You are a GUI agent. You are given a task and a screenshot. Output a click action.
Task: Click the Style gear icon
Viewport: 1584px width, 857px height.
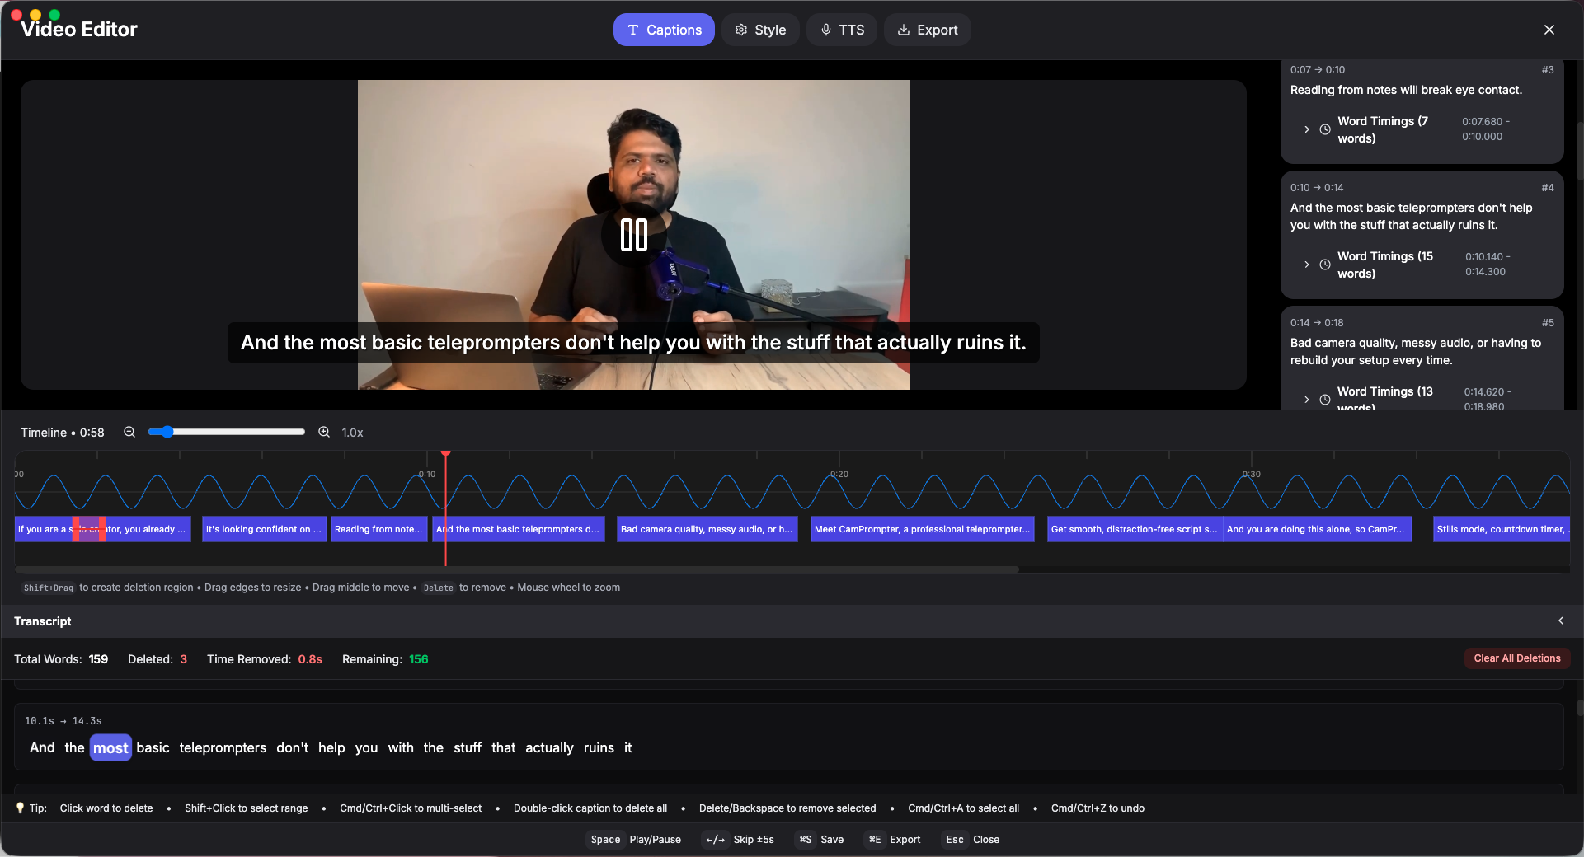(741, 30)
